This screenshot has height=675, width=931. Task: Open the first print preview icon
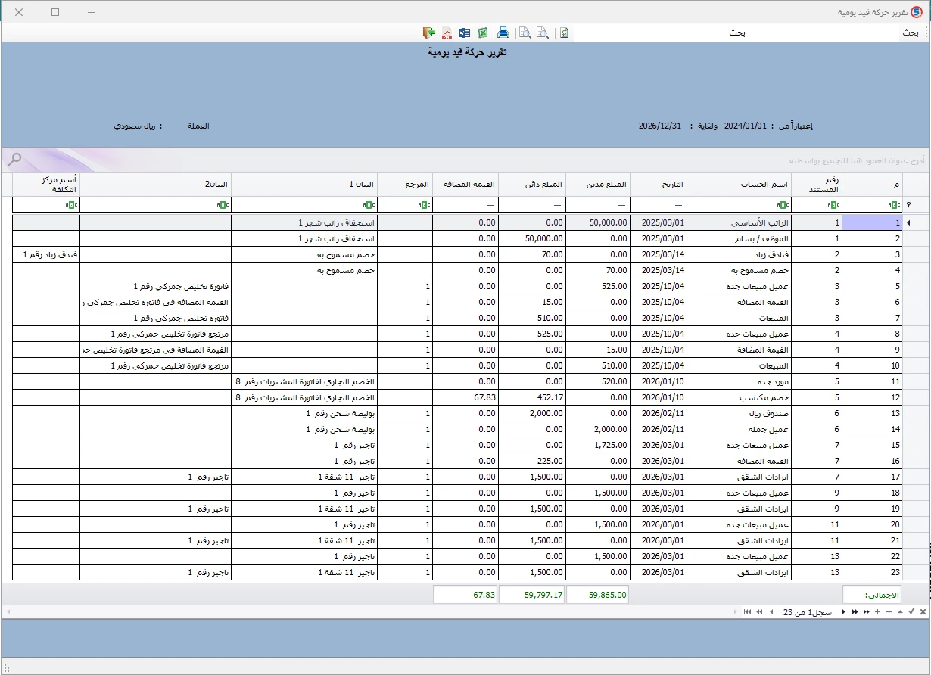pyautogui.click(x=525, y=33)
